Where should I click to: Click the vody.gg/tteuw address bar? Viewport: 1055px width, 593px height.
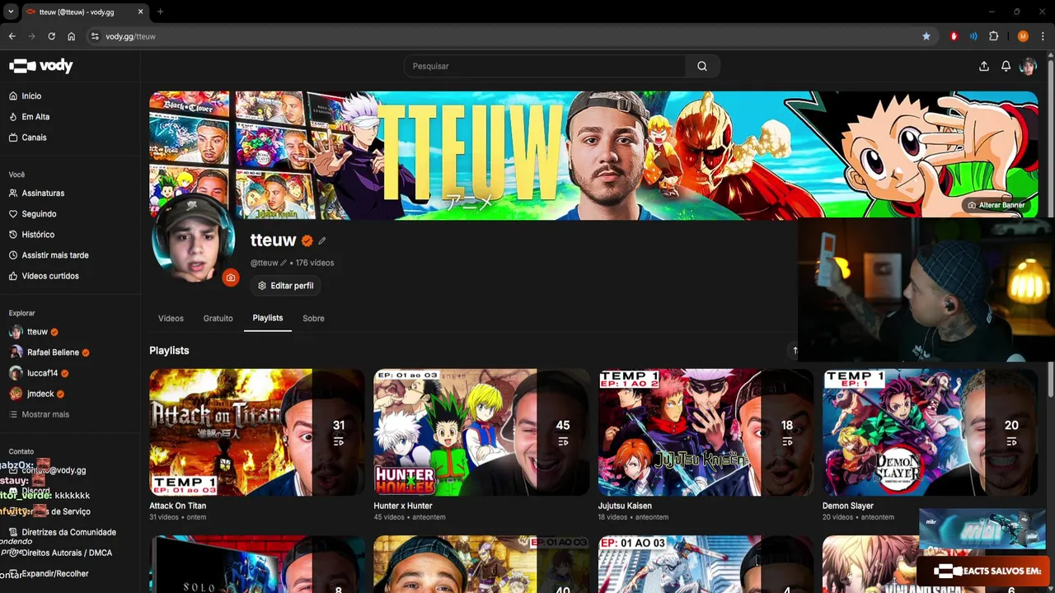click(x=511, y=36)
